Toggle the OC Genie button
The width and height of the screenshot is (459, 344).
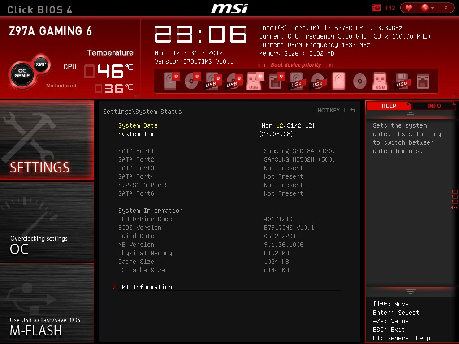(22, 73)
